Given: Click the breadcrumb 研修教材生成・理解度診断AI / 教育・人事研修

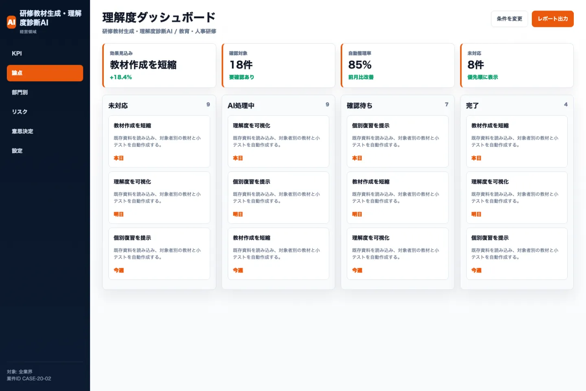Looking at the screenshot, I should point(159,31).
